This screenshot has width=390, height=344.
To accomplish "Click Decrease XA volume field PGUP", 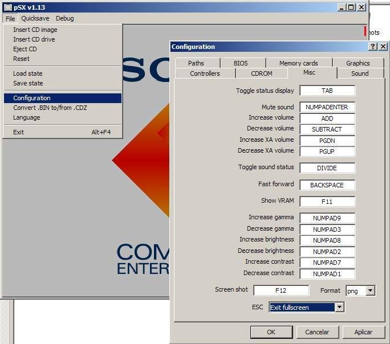I will pos(327,151).
